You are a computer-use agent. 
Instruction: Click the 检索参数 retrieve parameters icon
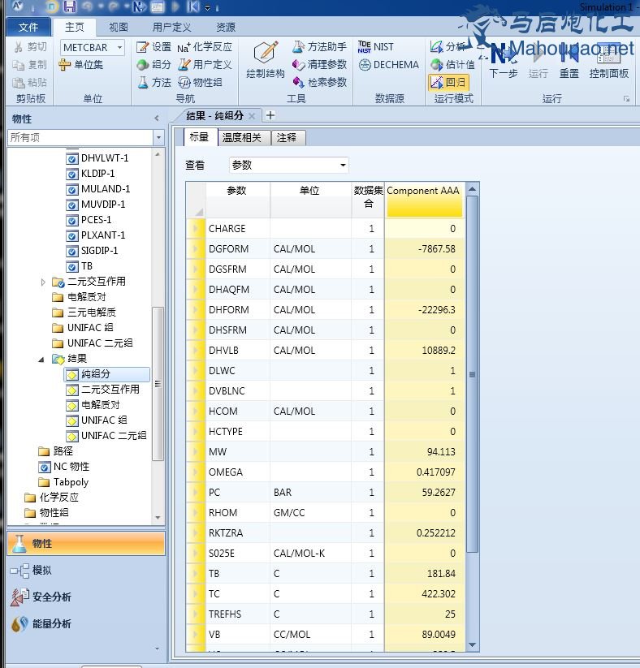pos(319,83)
